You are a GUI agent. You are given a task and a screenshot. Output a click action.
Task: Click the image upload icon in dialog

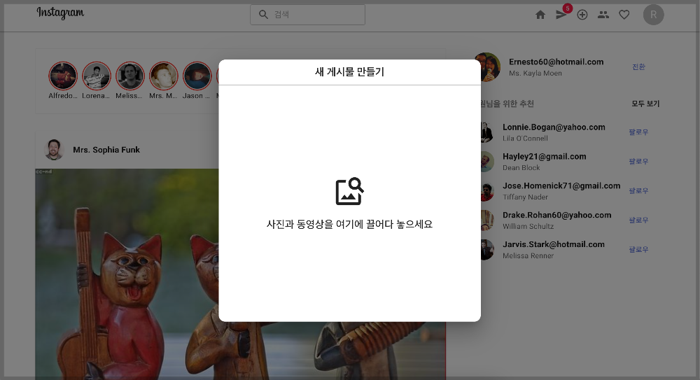point(349,191)
